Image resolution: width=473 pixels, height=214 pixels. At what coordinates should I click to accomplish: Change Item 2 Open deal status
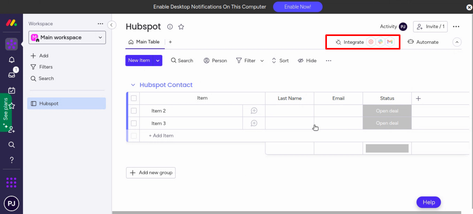387,111
